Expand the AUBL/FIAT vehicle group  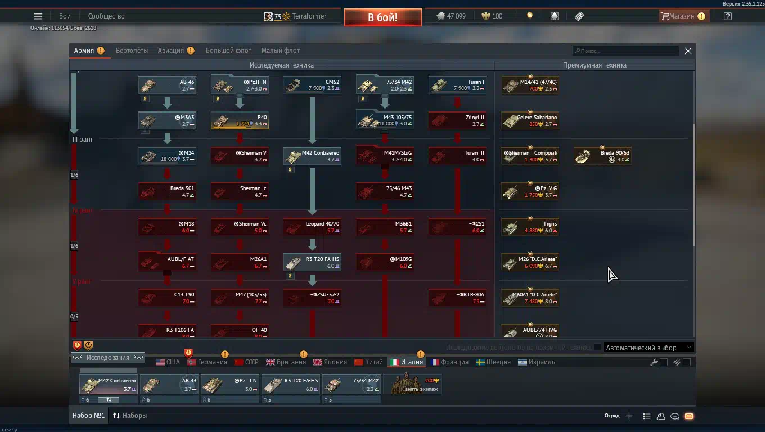167,262
